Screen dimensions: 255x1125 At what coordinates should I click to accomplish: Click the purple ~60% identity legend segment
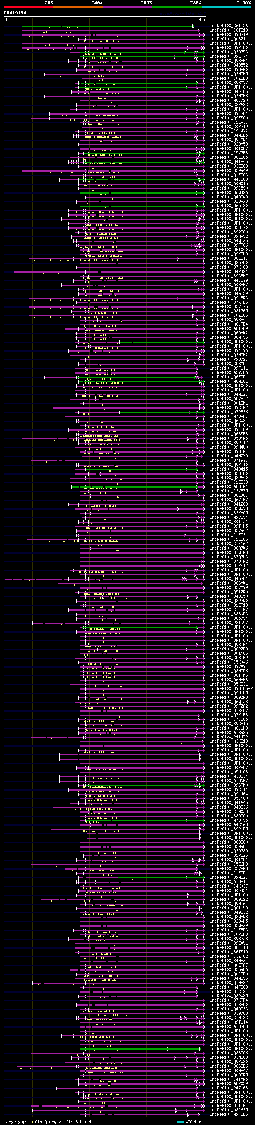click(128, 8)
